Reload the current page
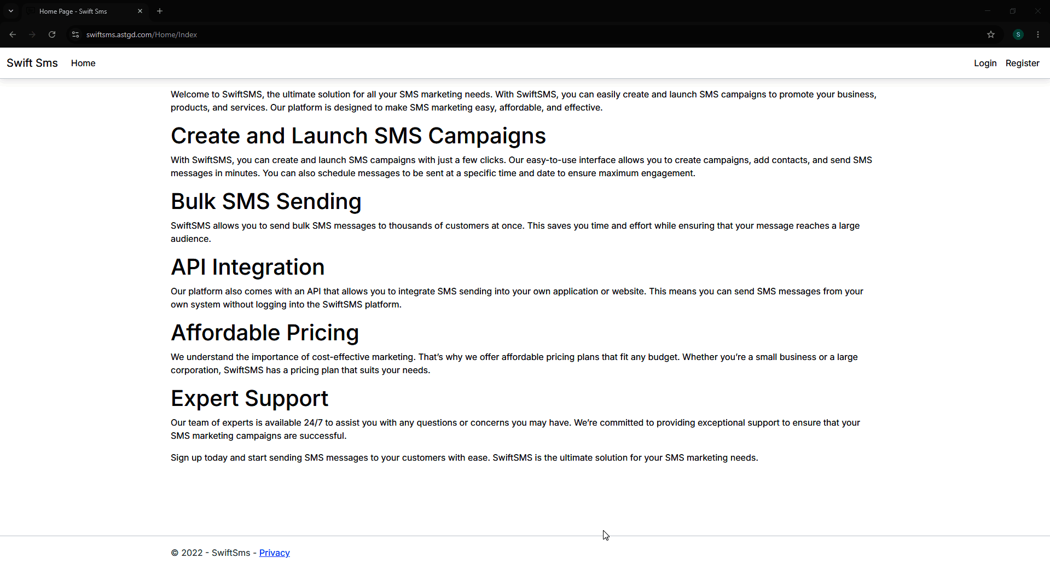 [52, 34]
